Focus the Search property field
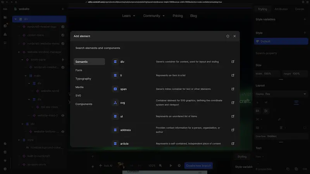This screenshot has height=174, width=310. (x=281, y=53)
